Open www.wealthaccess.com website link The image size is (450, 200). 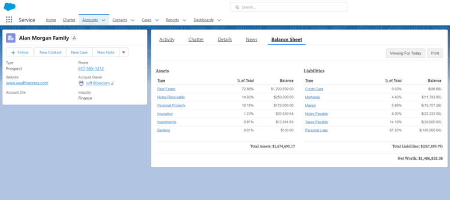tap(27, 83)
